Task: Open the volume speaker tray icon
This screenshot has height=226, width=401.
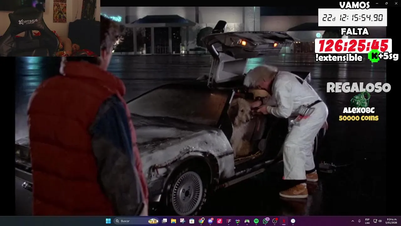Action: 380,221
